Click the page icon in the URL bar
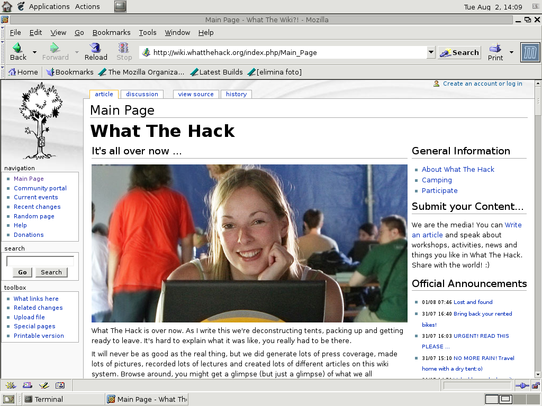Screen dimensions: 542x406 [x=146, y=52]
